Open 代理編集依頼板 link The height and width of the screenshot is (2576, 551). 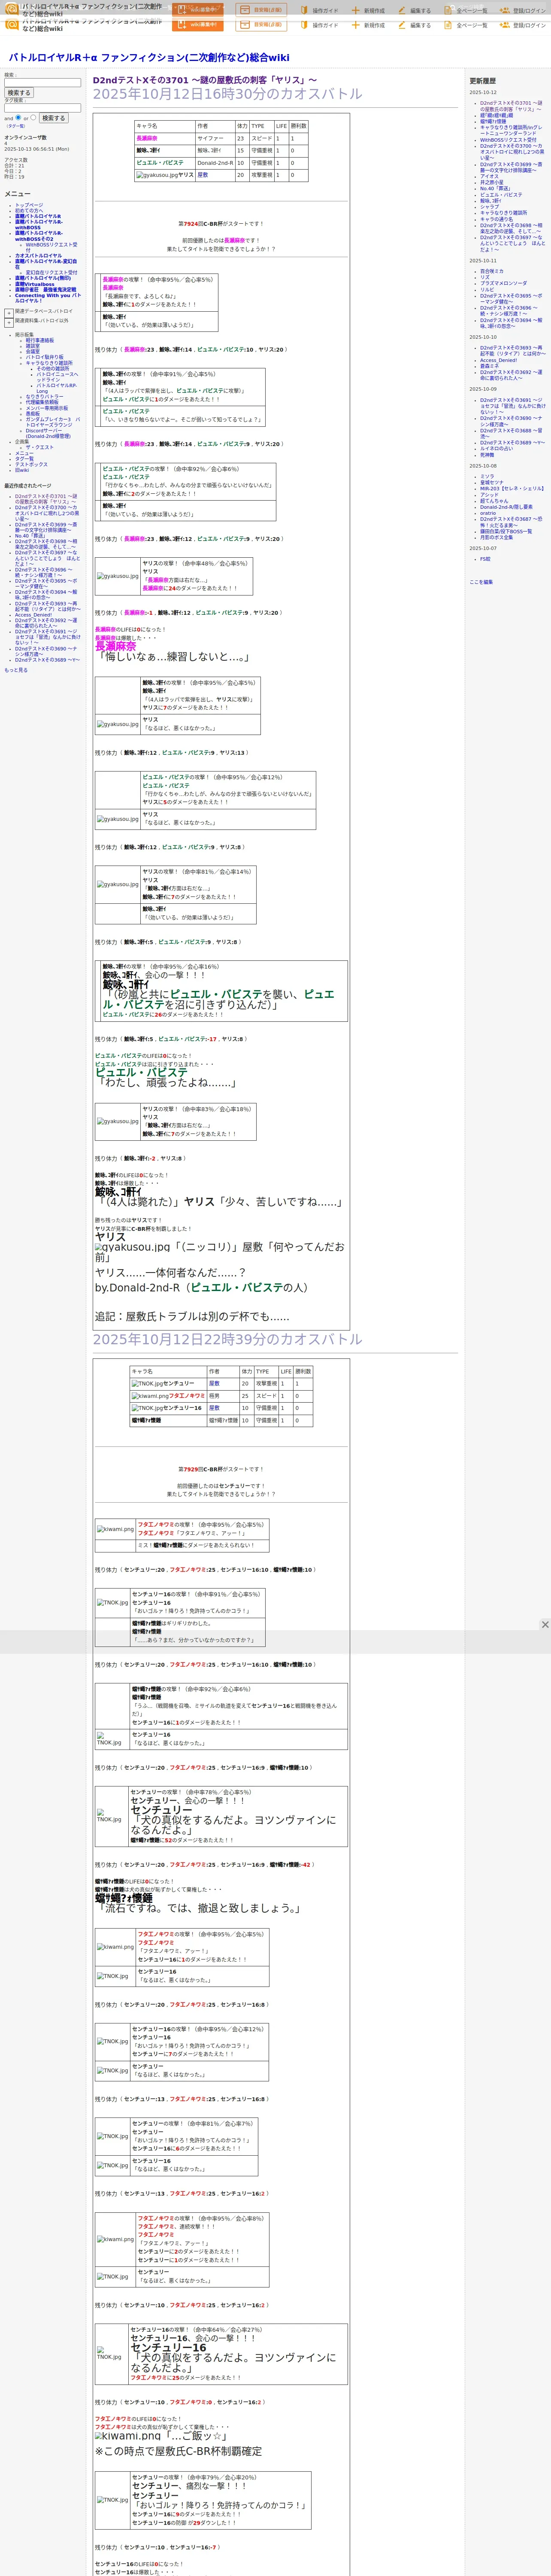click(x=42, y=402)
